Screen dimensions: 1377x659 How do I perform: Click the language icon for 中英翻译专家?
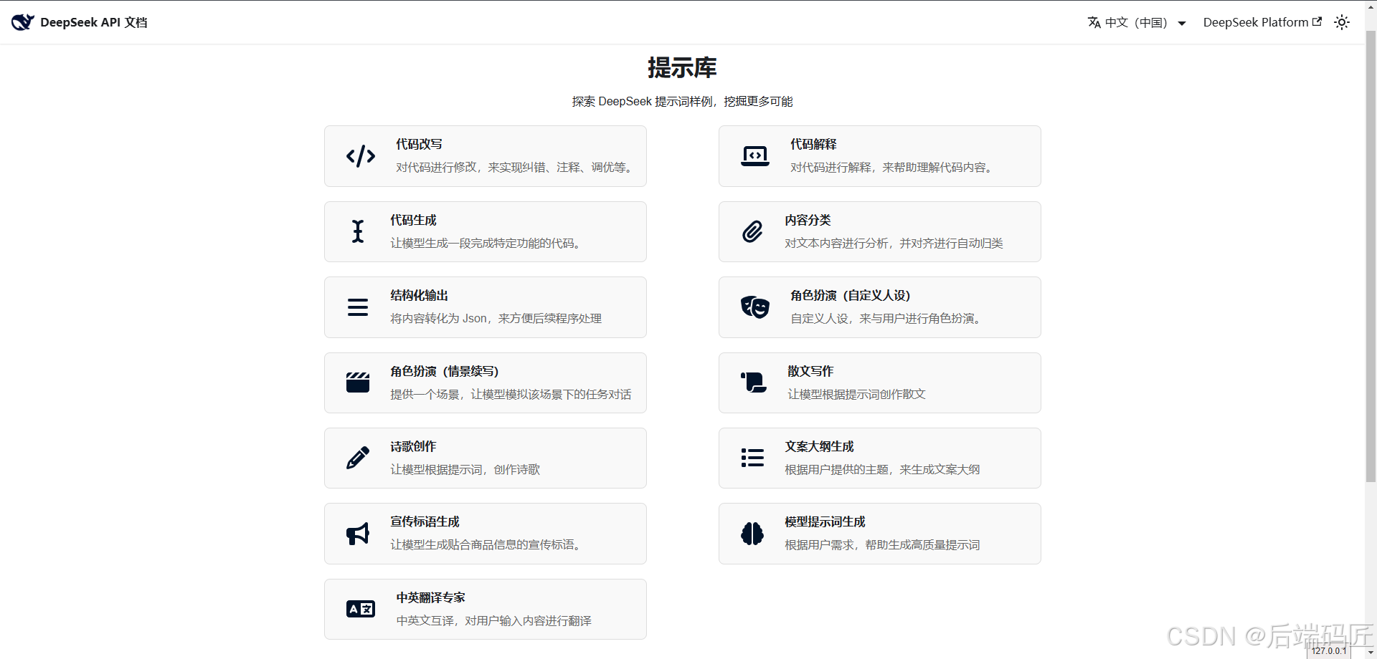click(361, 609)
